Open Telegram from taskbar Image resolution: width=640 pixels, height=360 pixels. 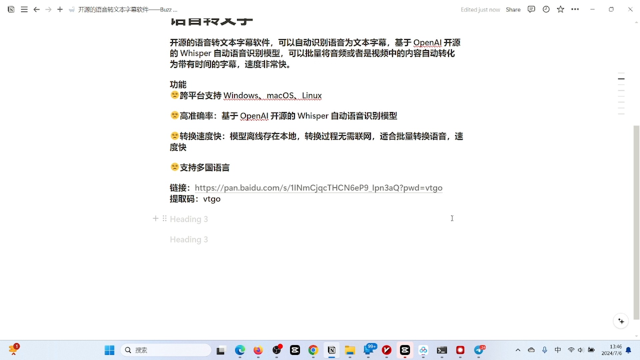point(479,350)
